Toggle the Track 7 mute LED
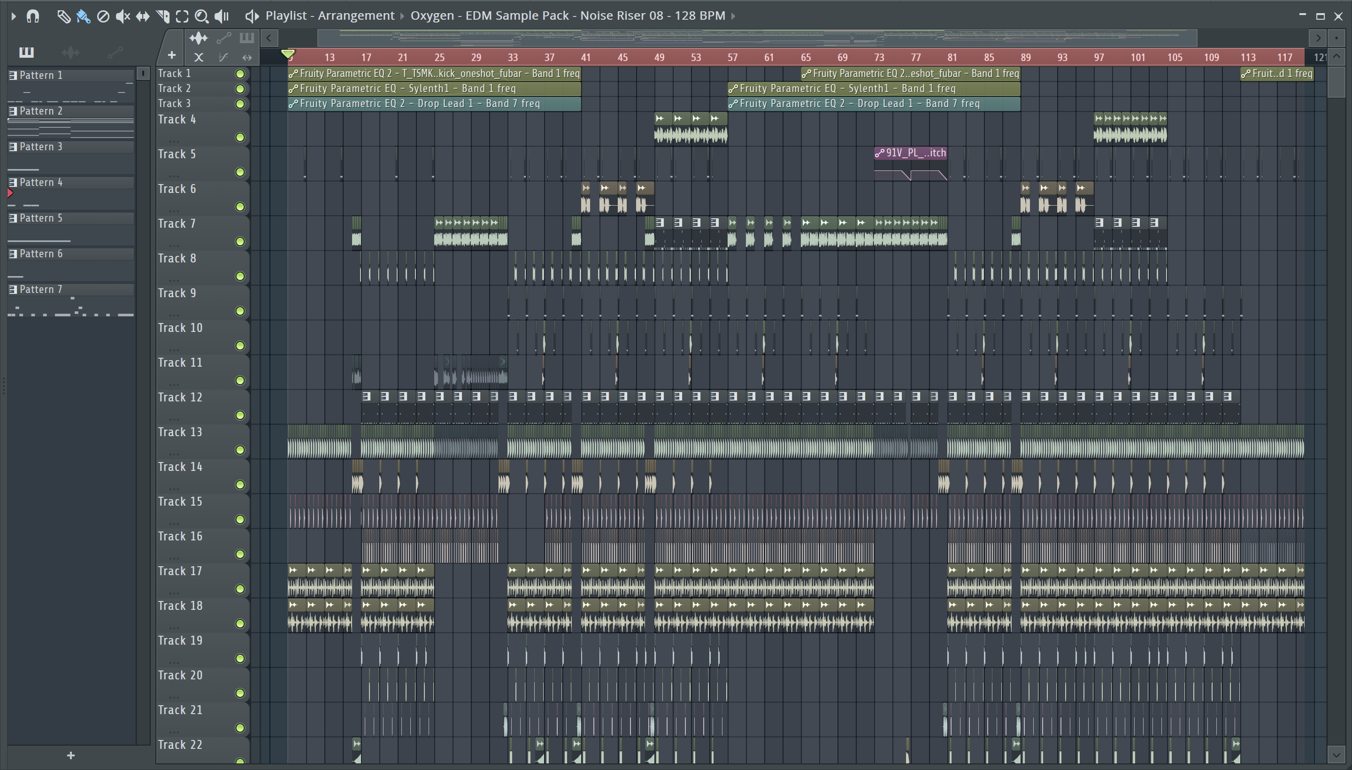 point(240,242)
